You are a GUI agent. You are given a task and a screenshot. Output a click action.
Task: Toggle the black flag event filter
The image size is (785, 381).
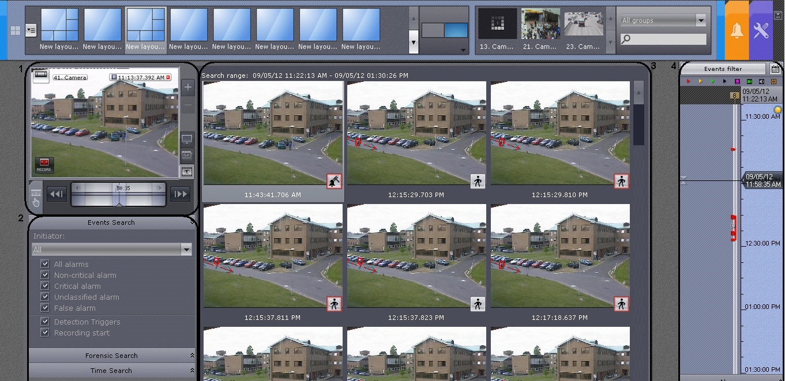click(x=724, y=82)
